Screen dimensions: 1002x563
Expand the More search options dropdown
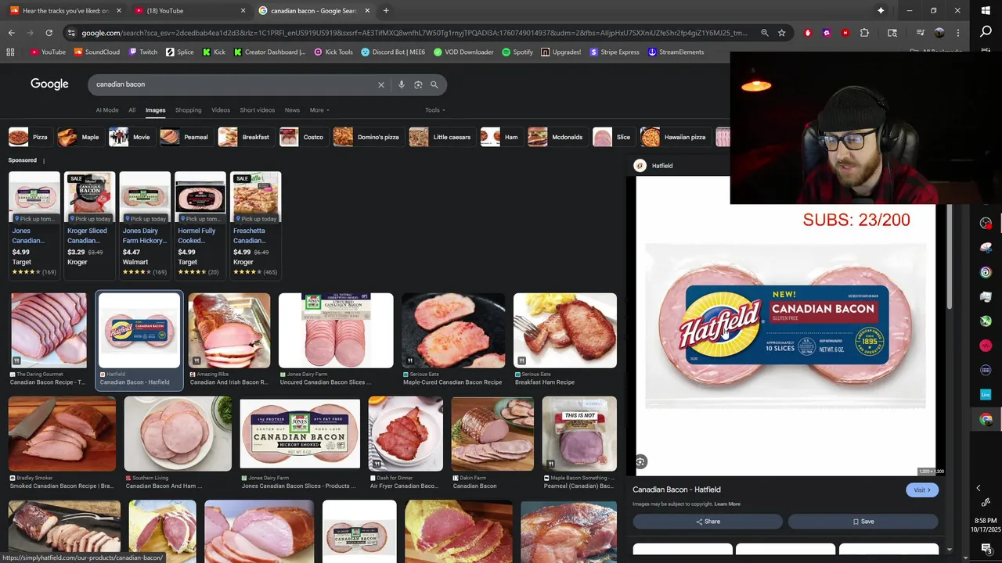pyautogui.click(x=319, y=110)
